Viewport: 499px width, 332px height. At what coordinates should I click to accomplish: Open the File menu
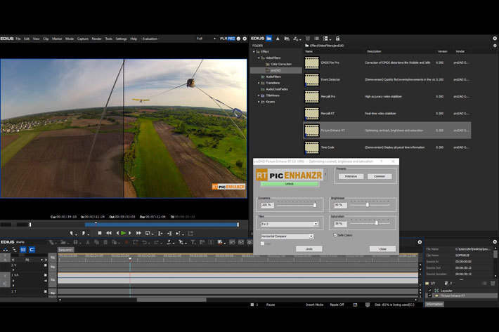tap(18, 39)
